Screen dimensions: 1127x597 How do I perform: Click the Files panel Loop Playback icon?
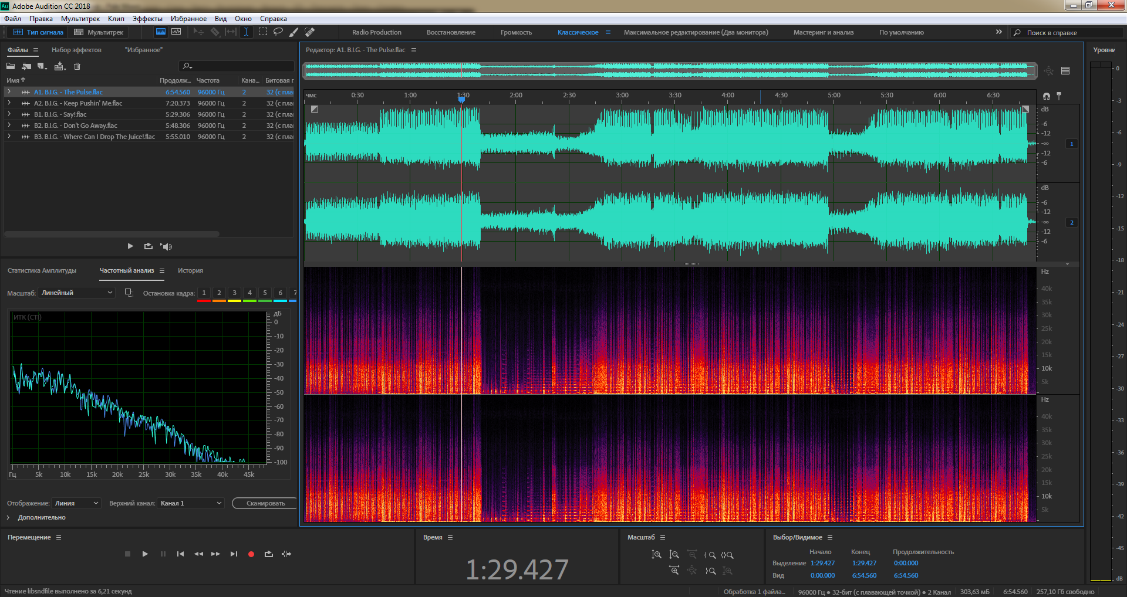click(x=148, y=246)
